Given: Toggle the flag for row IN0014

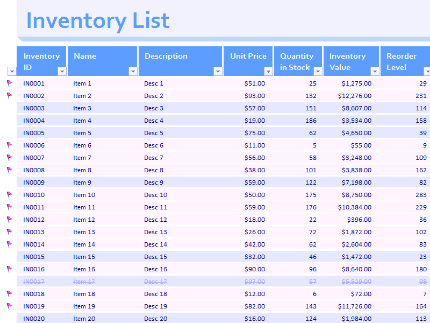Looking at the screenshot, I should click(x=8, y=244).
